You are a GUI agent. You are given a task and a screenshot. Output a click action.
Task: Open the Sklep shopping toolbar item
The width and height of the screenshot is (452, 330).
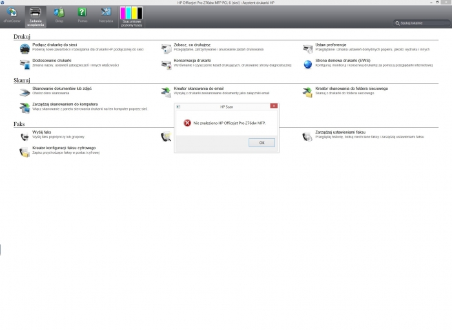click(59, 15)
